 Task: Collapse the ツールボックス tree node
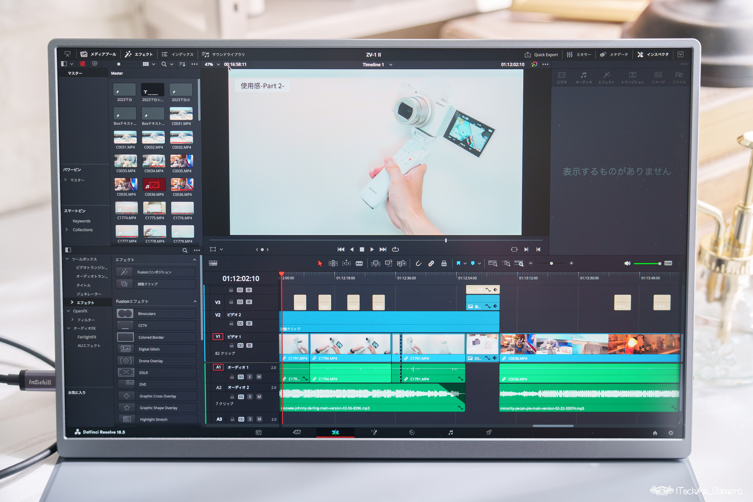67,259
